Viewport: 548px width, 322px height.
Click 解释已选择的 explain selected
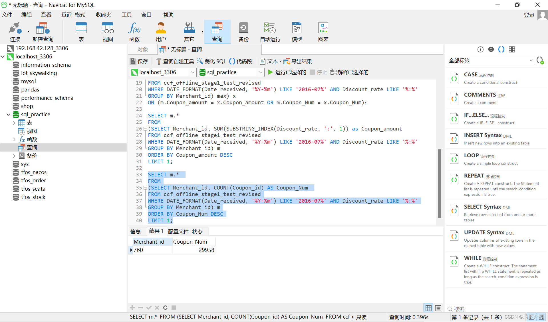[x=349, y=72]
